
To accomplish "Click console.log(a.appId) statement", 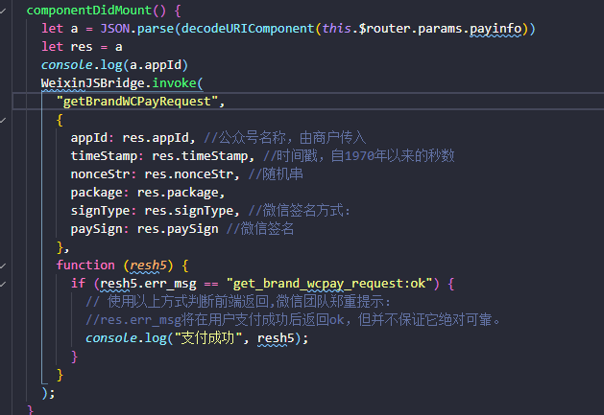I will 114,65.
